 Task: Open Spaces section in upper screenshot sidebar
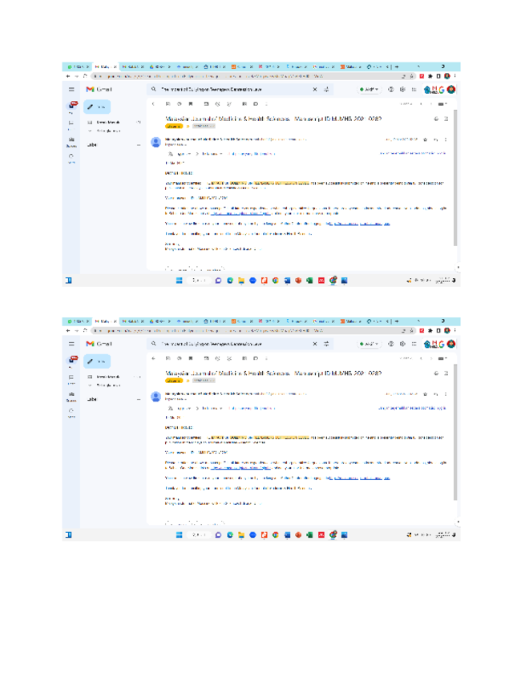pos(71,141)
